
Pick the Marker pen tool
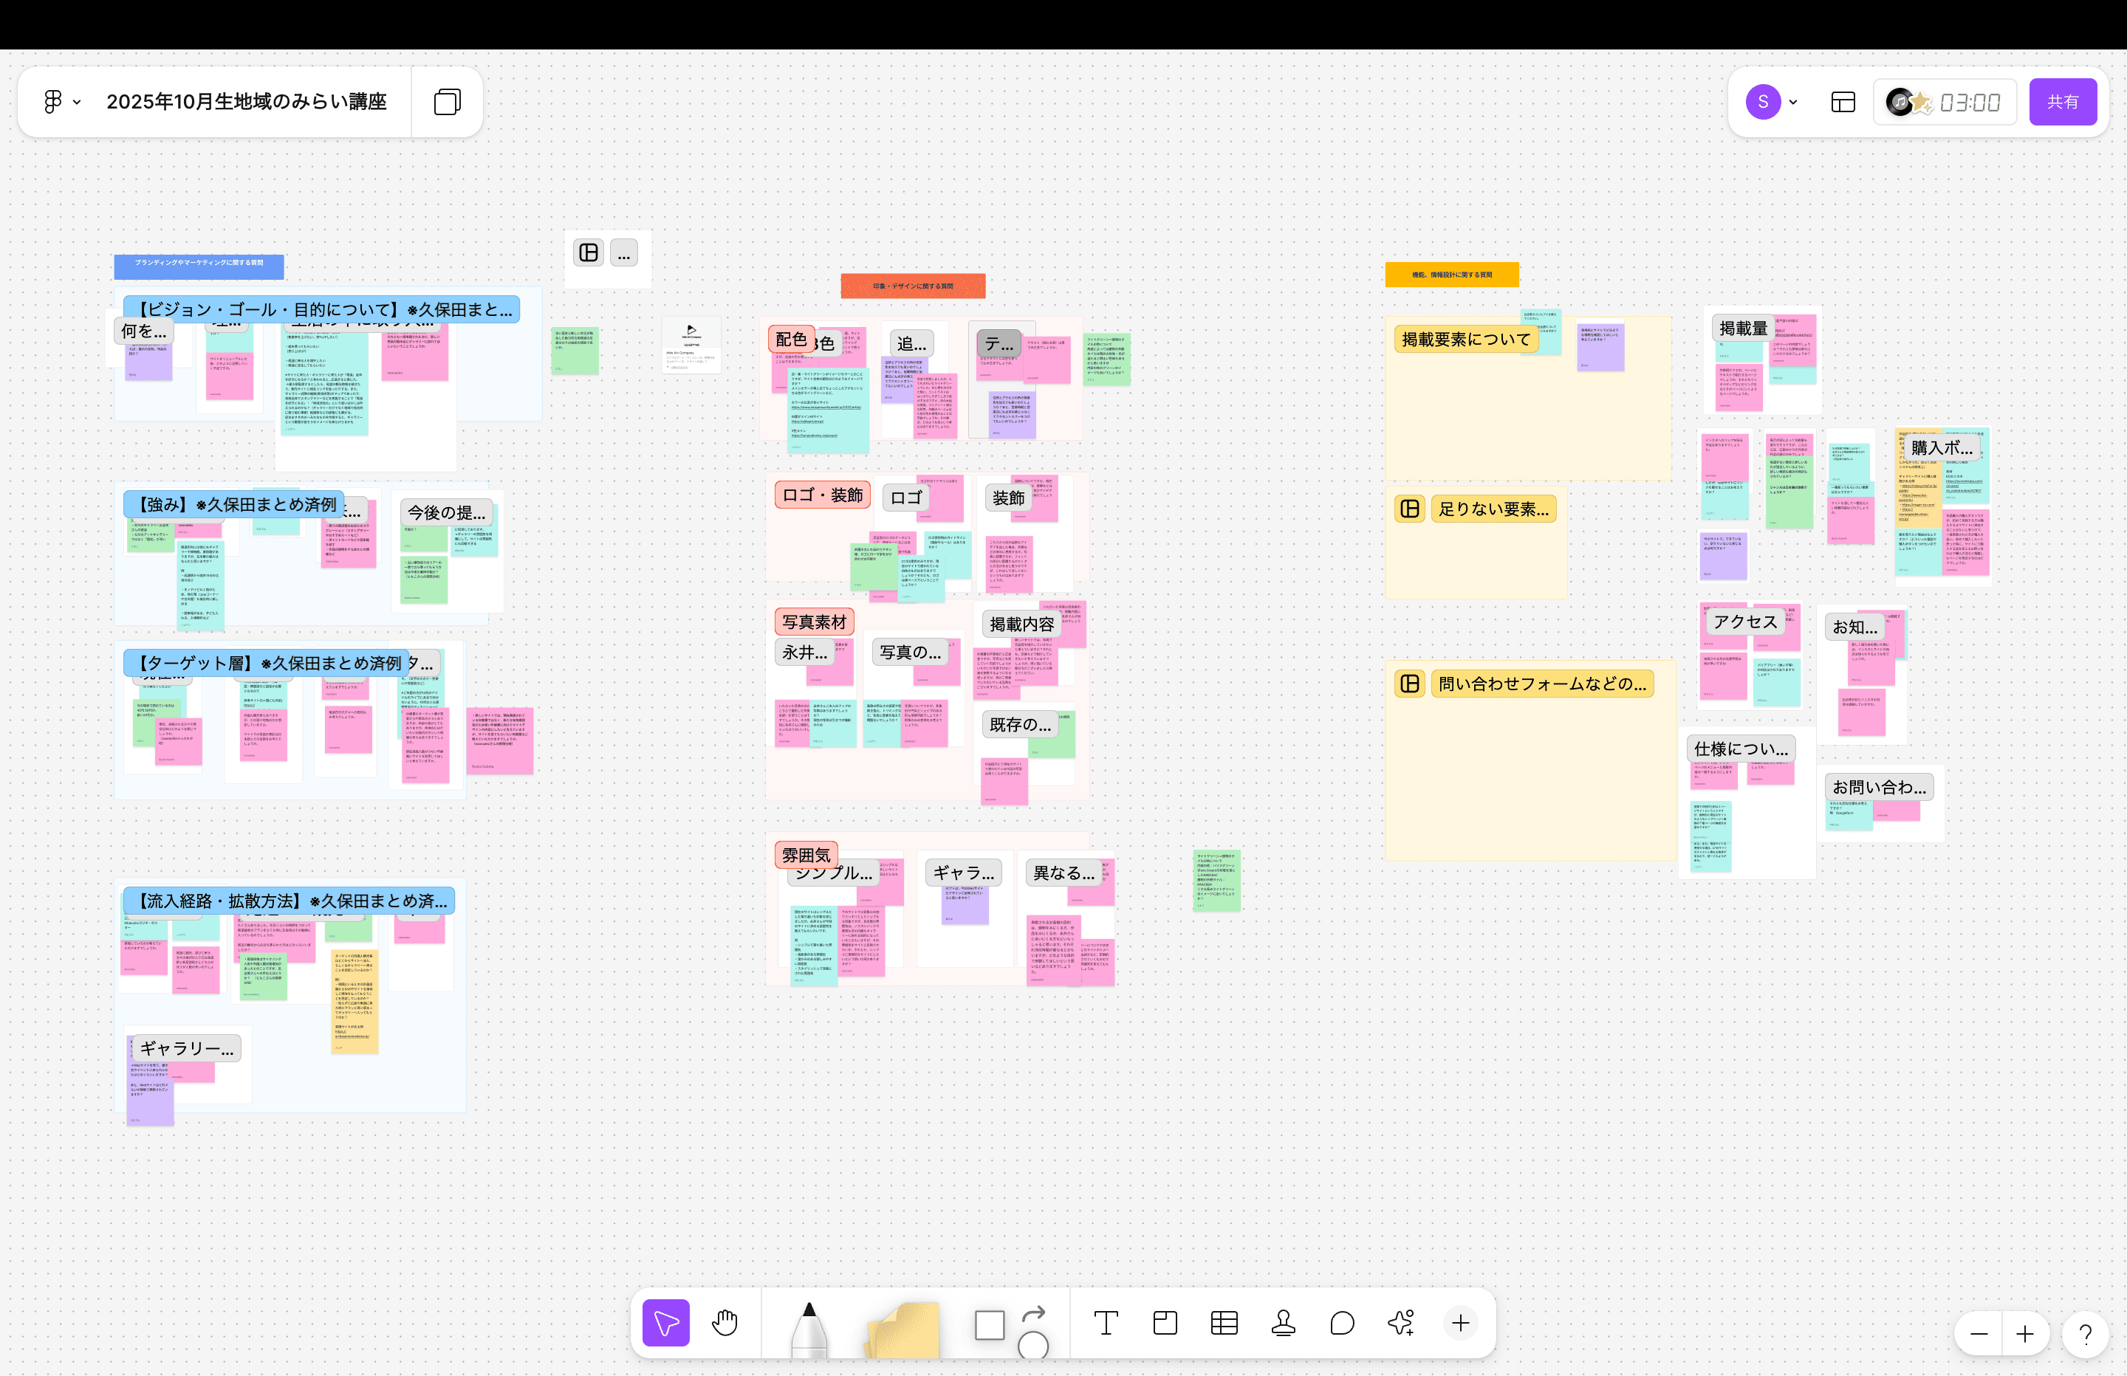tap(809, 1329)
